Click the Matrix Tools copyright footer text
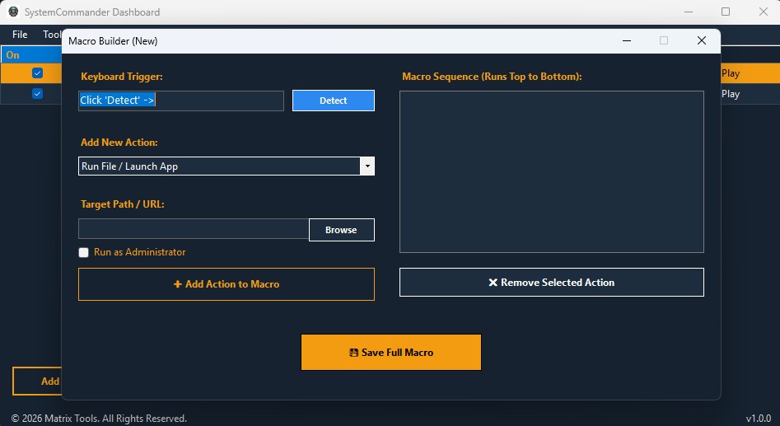Viewport: 780px width, 426px height. [99, 419]
